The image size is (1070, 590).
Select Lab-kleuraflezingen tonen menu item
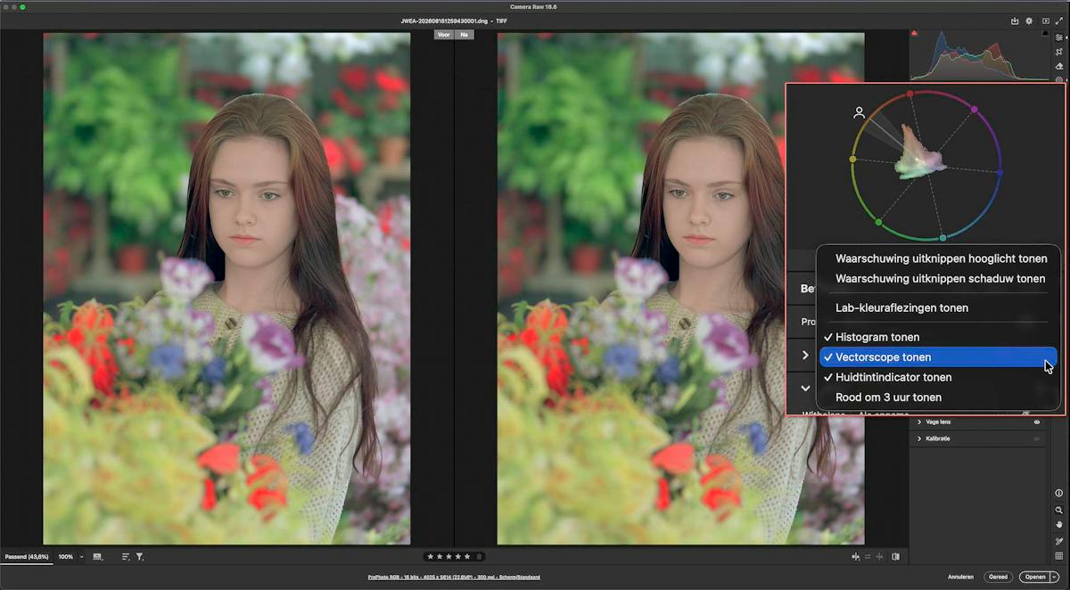(x=901, y=307)
